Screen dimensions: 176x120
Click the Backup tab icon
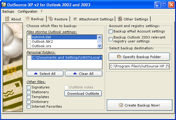pos(28,19)
